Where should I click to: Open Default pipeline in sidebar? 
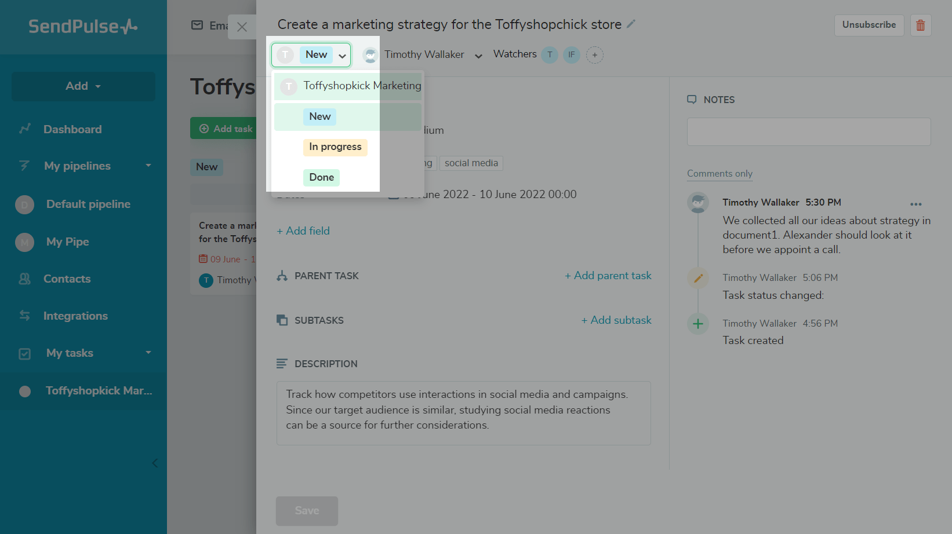pyautogui.click(x=88, y=204)
